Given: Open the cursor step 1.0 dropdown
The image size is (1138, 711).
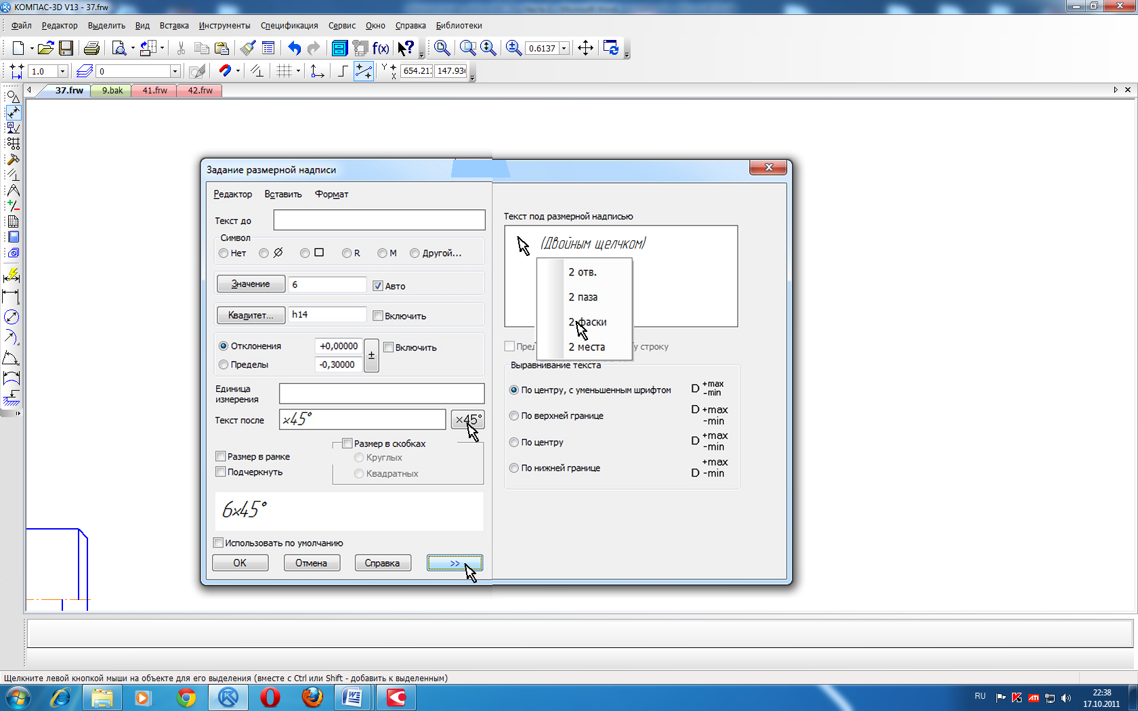Looking at the screenshot, I should point(62,71).
